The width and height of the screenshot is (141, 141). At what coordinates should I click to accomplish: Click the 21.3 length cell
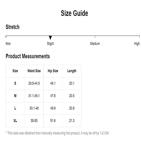tap(72, 121)
